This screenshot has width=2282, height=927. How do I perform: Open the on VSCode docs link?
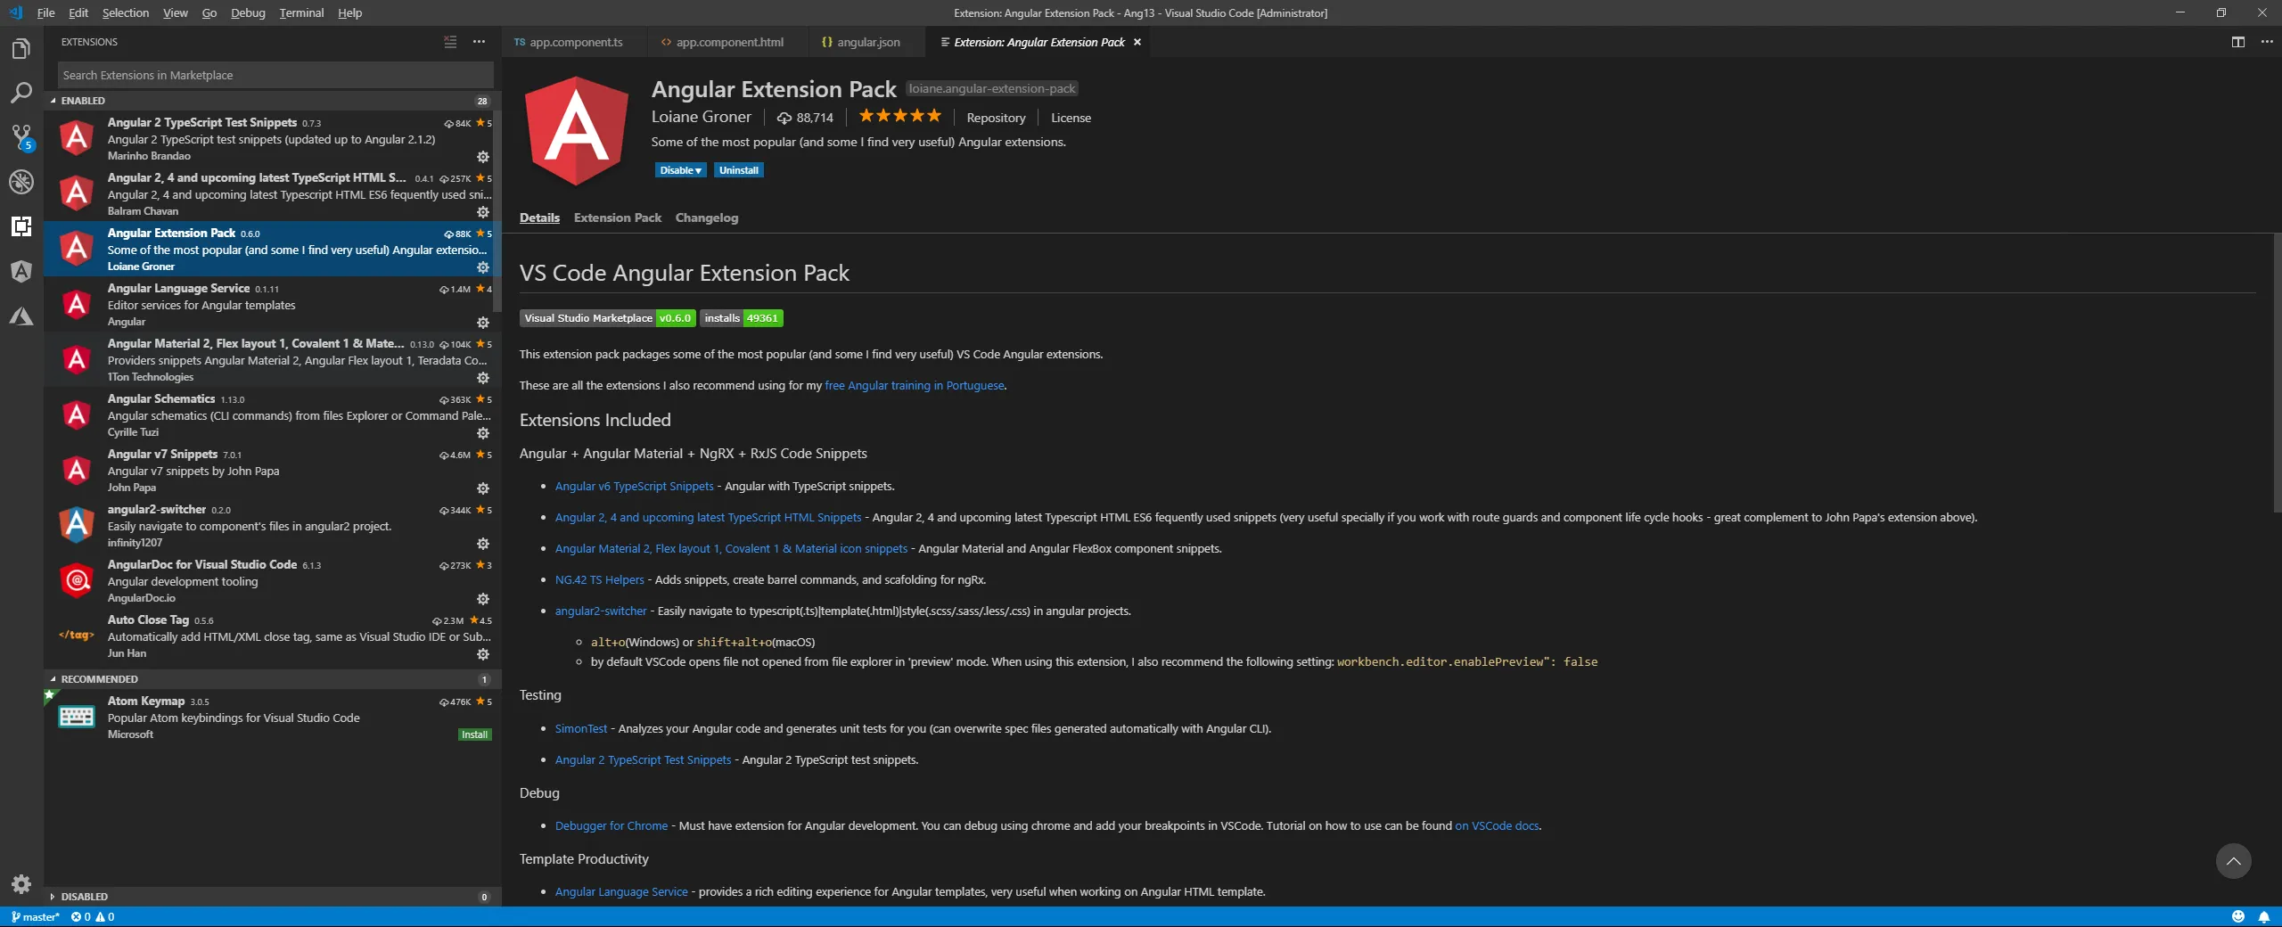point(1497,826)
